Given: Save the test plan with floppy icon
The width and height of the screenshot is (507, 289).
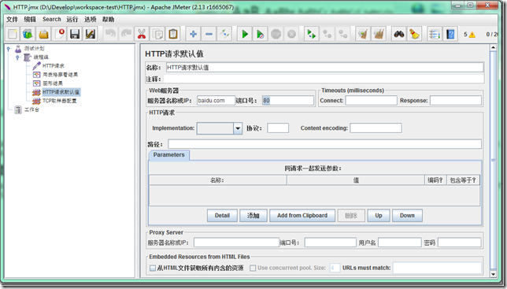Looking at the screenshot, I should point(75,34).
